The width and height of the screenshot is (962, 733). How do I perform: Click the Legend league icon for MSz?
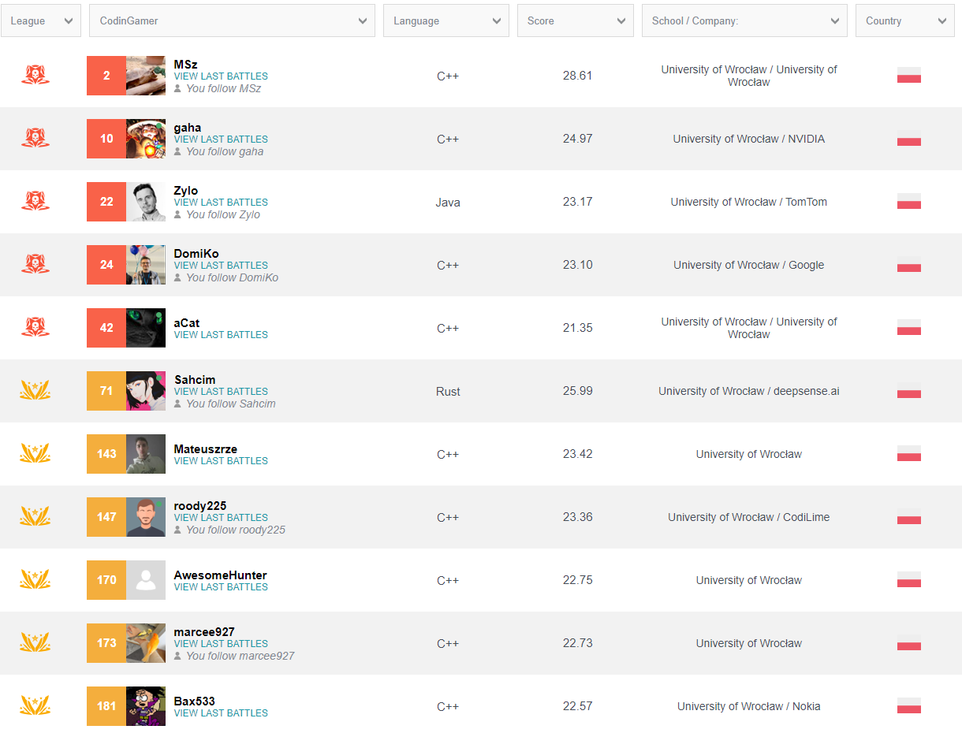[35, 75]
